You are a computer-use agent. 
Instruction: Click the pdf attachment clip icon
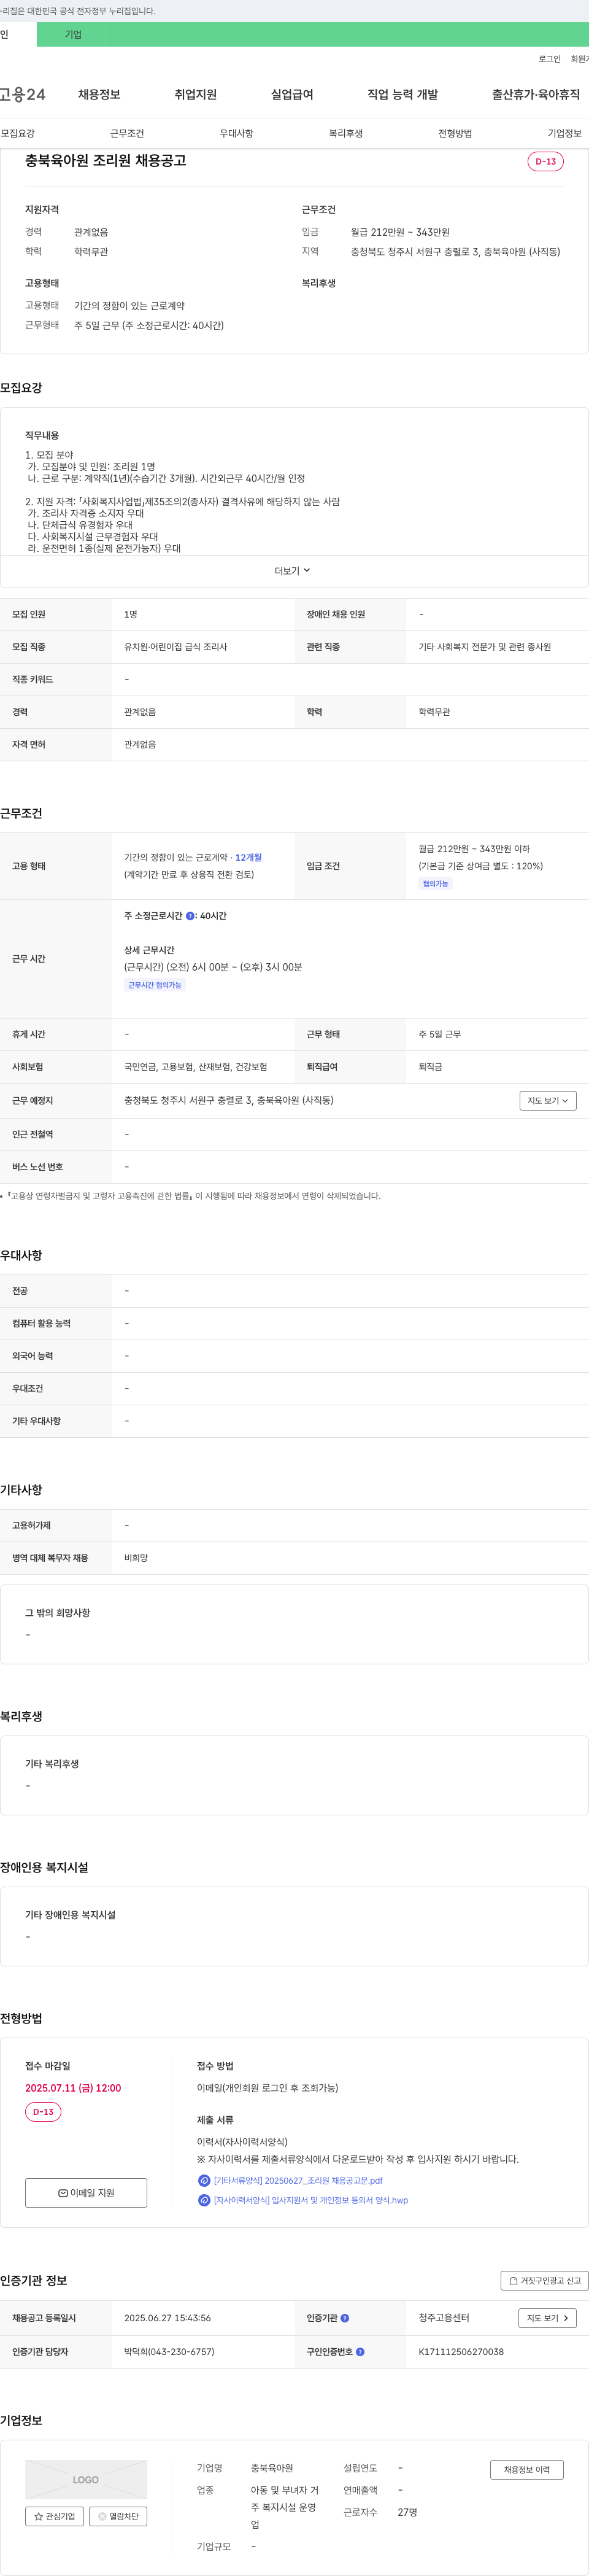pos(204,2181)
